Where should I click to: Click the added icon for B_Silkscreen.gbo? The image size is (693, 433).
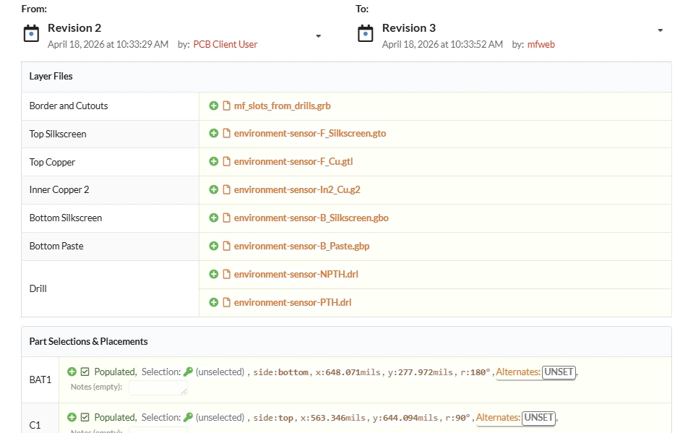click(213, 218)
